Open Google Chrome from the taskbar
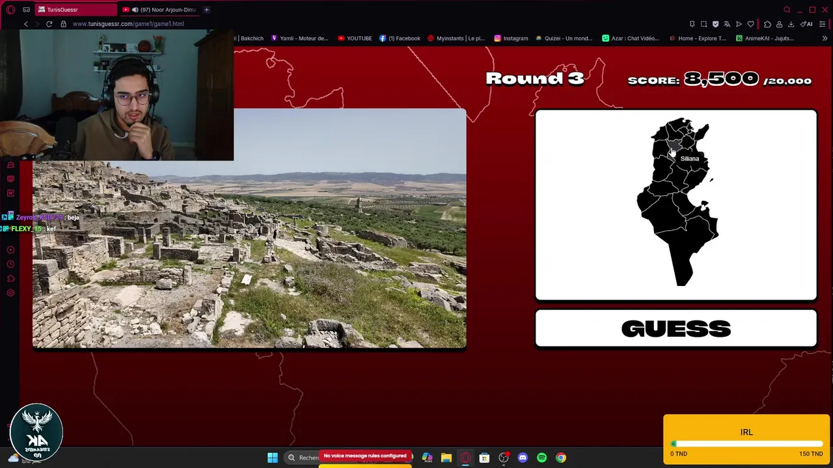833x468 pixels. (561, 458)
